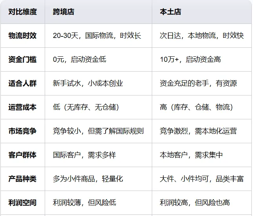Viewport: 253px width, 216px height.
Task: Click the 对比维度 column header
Action: click(23, 12)
